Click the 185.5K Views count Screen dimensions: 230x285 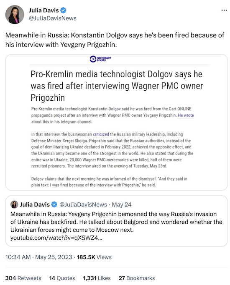point(94,257)
